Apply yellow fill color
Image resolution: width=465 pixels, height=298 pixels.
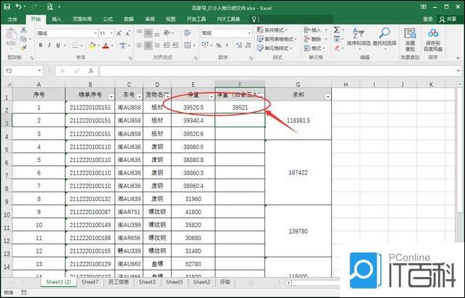92,46
